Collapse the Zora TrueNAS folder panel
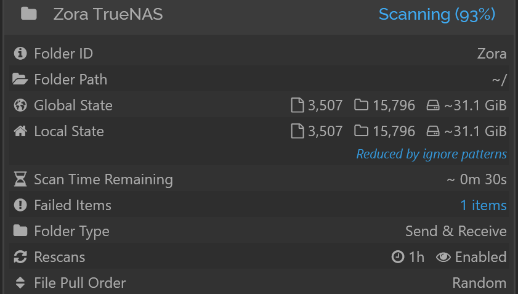This screenshot has width=518, height=294. [259, 15]
